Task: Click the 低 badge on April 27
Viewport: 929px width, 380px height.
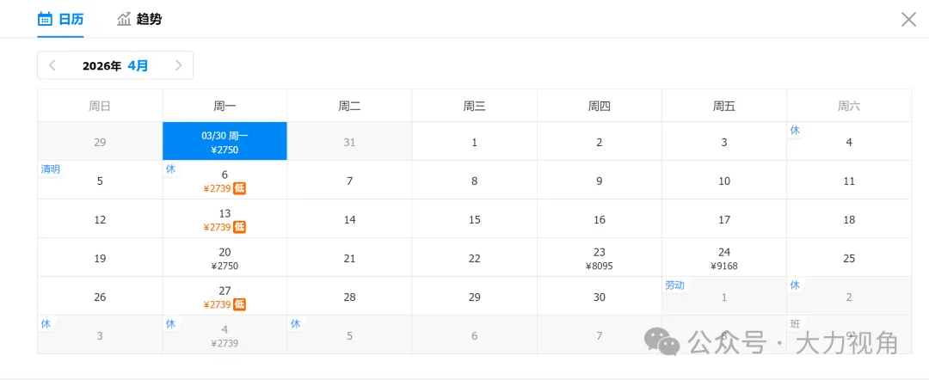Action: (x=239, y=304)
